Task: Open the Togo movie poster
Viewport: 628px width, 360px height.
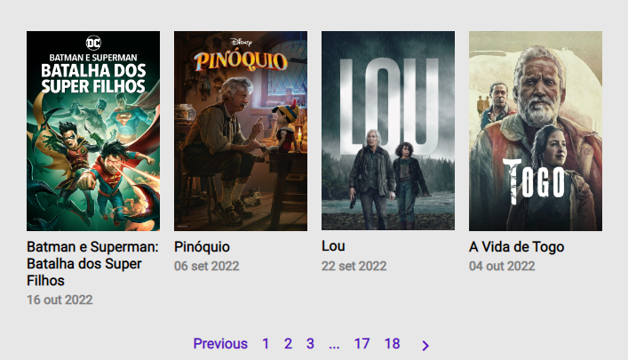Action: pyautogui.click(x=536, y=131)
